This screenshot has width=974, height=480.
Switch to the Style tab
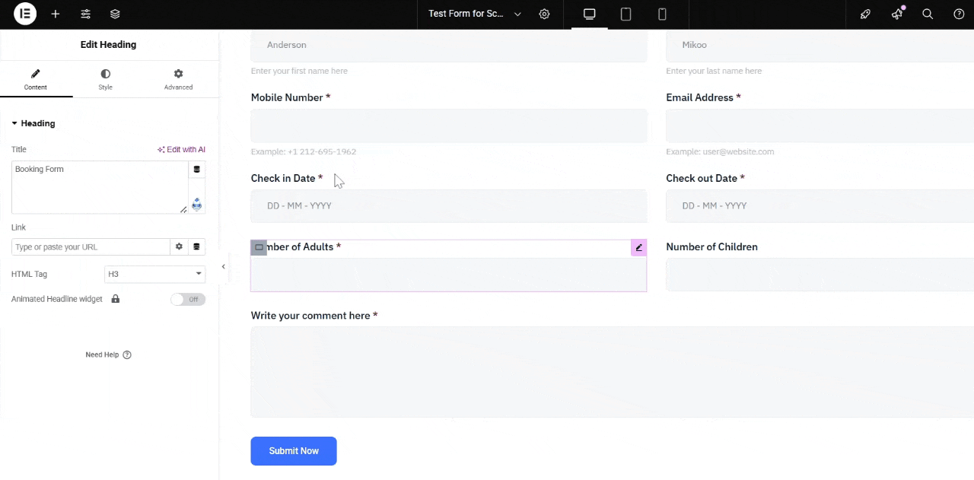[x=105, y=79]
